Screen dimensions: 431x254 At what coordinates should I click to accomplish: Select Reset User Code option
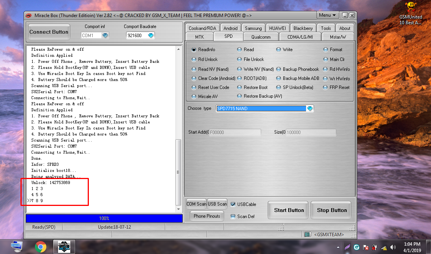[194, 87]
